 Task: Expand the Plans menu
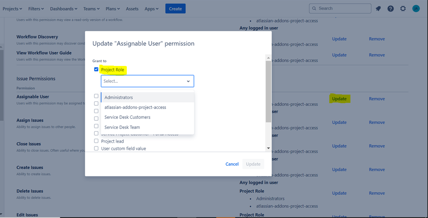click(x=113, y=9)
